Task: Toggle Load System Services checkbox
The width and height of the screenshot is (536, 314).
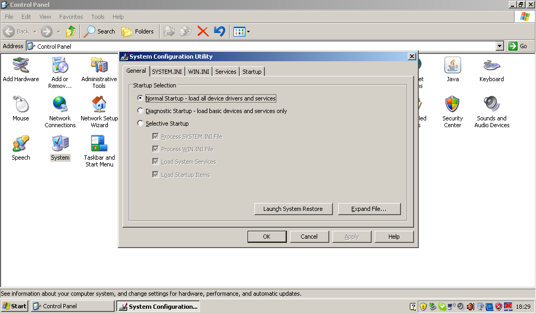Action: point(155,162)
